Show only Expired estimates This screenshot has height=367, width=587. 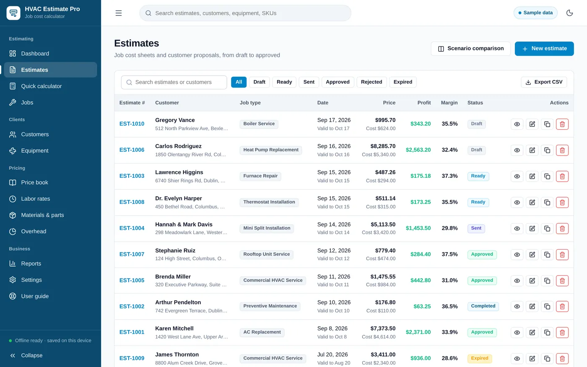pos(403,82)
